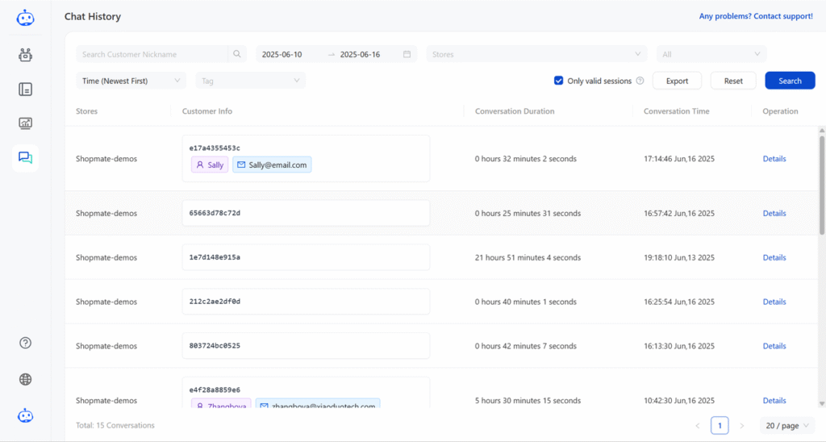The image size is (826, 442).
Task: Click customer ID 1e7d148e915a
Action: click(215, 257)
